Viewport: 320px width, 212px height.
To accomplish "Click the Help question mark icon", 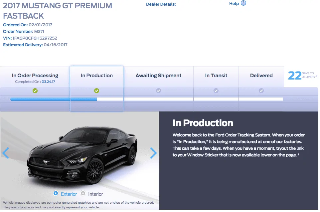I will click(x=243, y=3).
